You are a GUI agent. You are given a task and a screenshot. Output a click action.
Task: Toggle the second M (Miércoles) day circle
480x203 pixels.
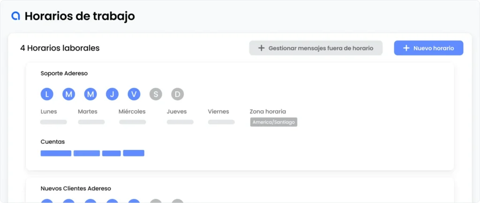point(90,94)
